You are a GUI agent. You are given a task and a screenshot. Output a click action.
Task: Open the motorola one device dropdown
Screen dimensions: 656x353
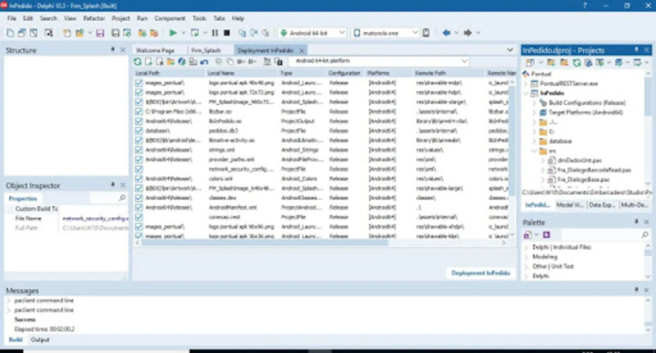415,33
